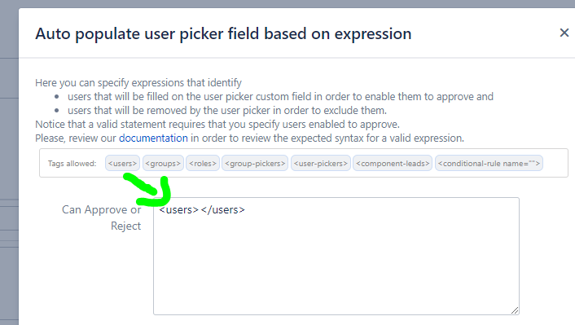Insert the <groups> tag
Viewport: 575px width, 325px height.
163,163
